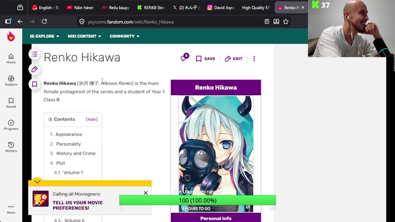This screenshot has width=395, height=222.
Task: Open comments bubble with 3 badge
Action: pos(184,58)
